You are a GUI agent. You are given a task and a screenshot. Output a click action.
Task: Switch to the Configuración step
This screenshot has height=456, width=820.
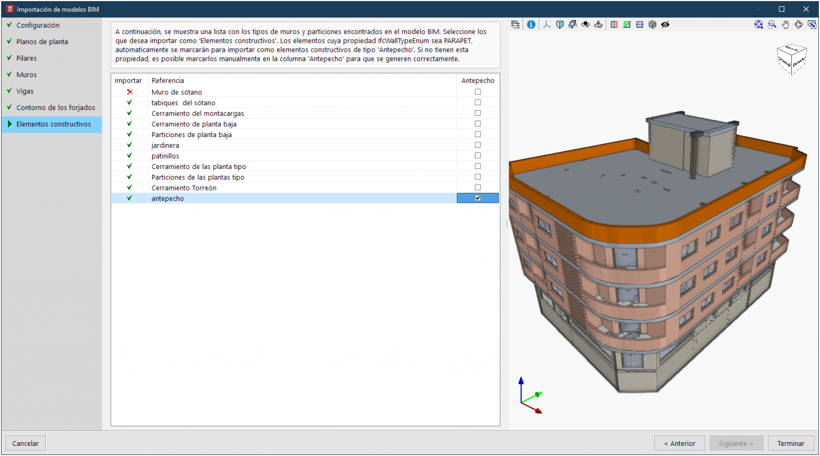pyautogui.click(x=38, y=25)
